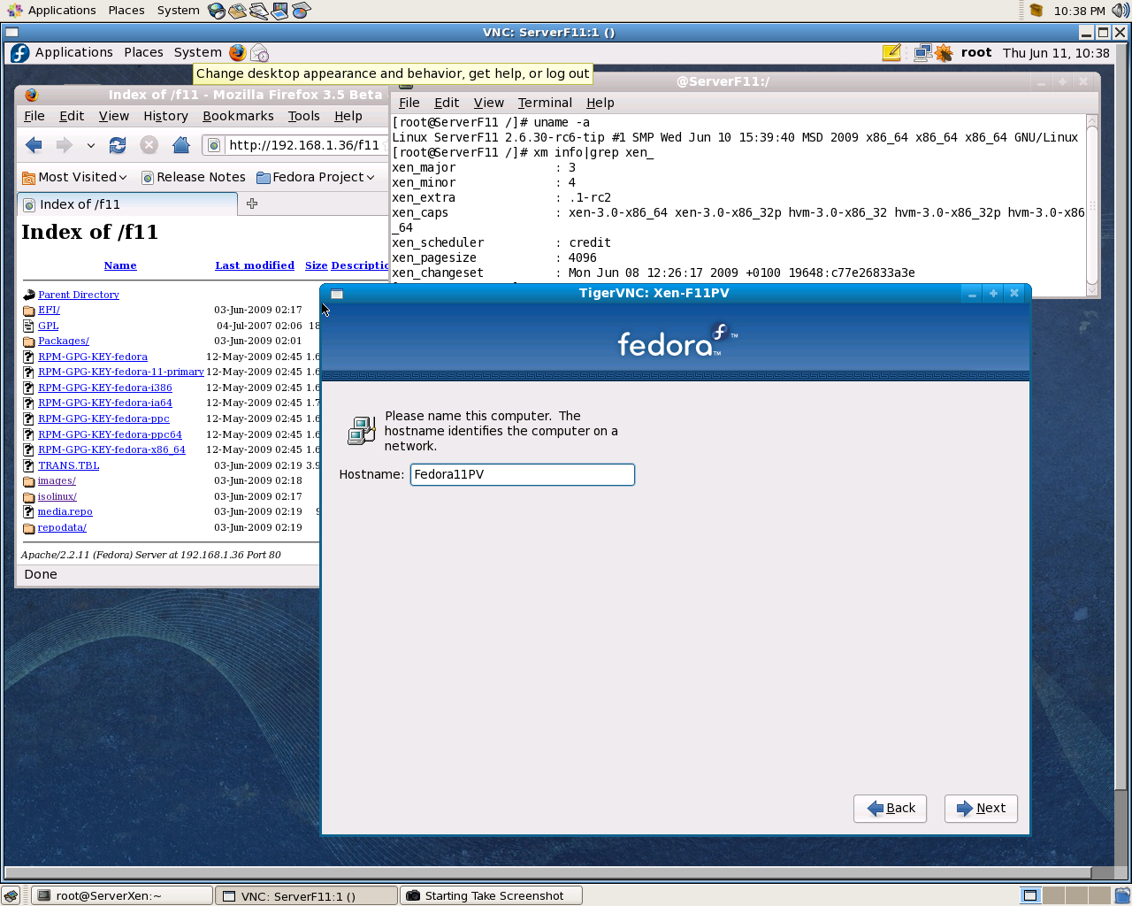Open the mail launcher in the top panel
Image resolution: width=1132 pixels, height=906 pixels.
[237, 11]
